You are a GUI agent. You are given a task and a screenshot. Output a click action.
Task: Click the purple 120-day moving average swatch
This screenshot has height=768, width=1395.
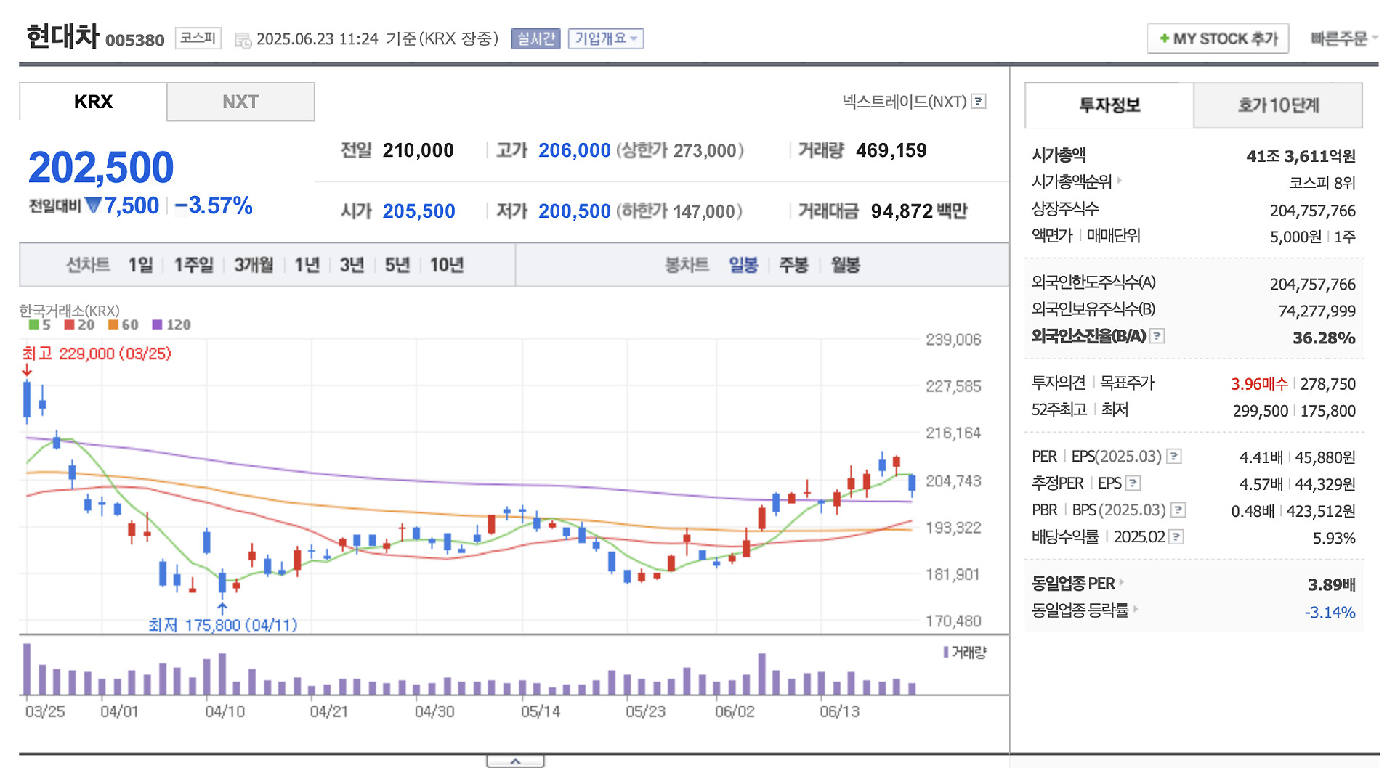(x=157, y=324)
